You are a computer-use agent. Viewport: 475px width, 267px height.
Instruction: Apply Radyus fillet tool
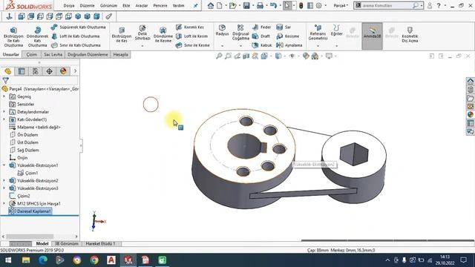click(x=222, y=30)
